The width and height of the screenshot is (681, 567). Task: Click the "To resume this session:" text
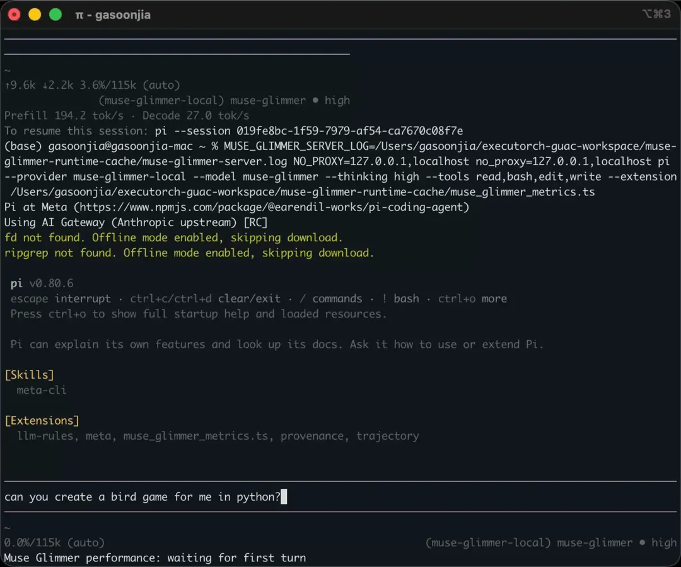coord(76,131)
